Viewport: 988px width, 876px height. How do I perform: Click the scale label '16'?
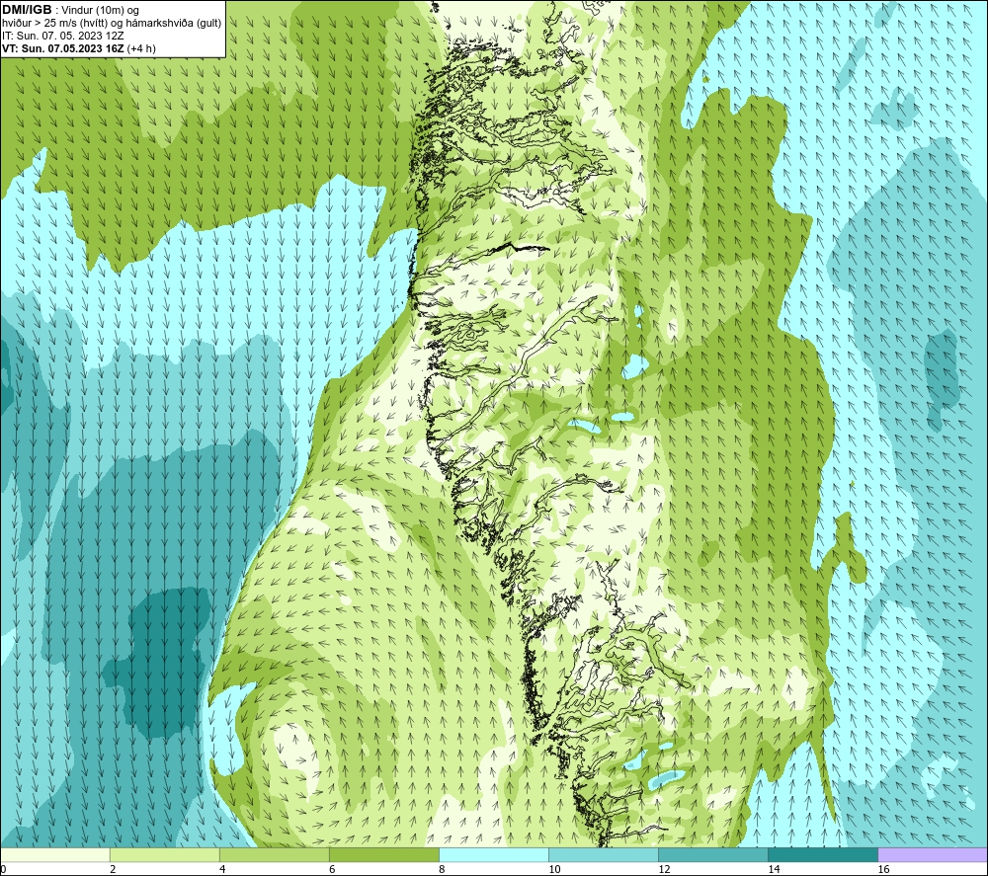[883, 870]
